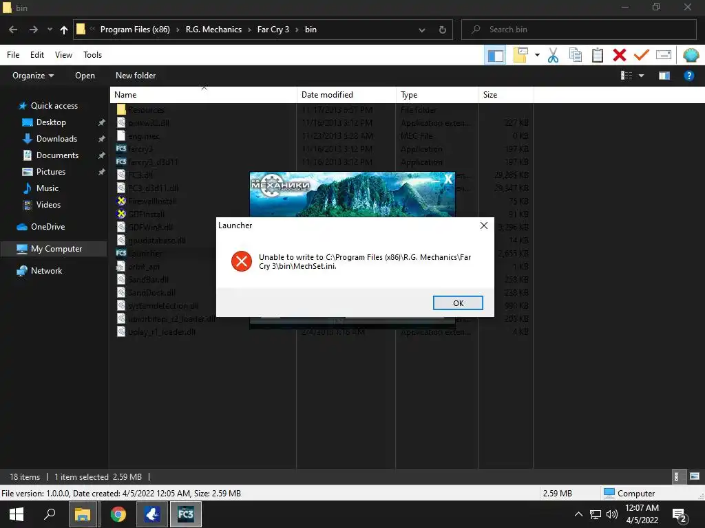This screenshot has width=705, height=528.
Task: Open Music in the sidebar
Action: [x=48, y=188]
